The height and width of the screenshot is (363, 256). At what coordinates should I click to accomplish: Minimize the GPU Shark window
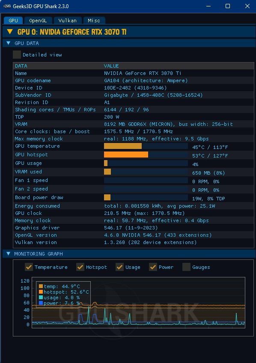[208, 6]
